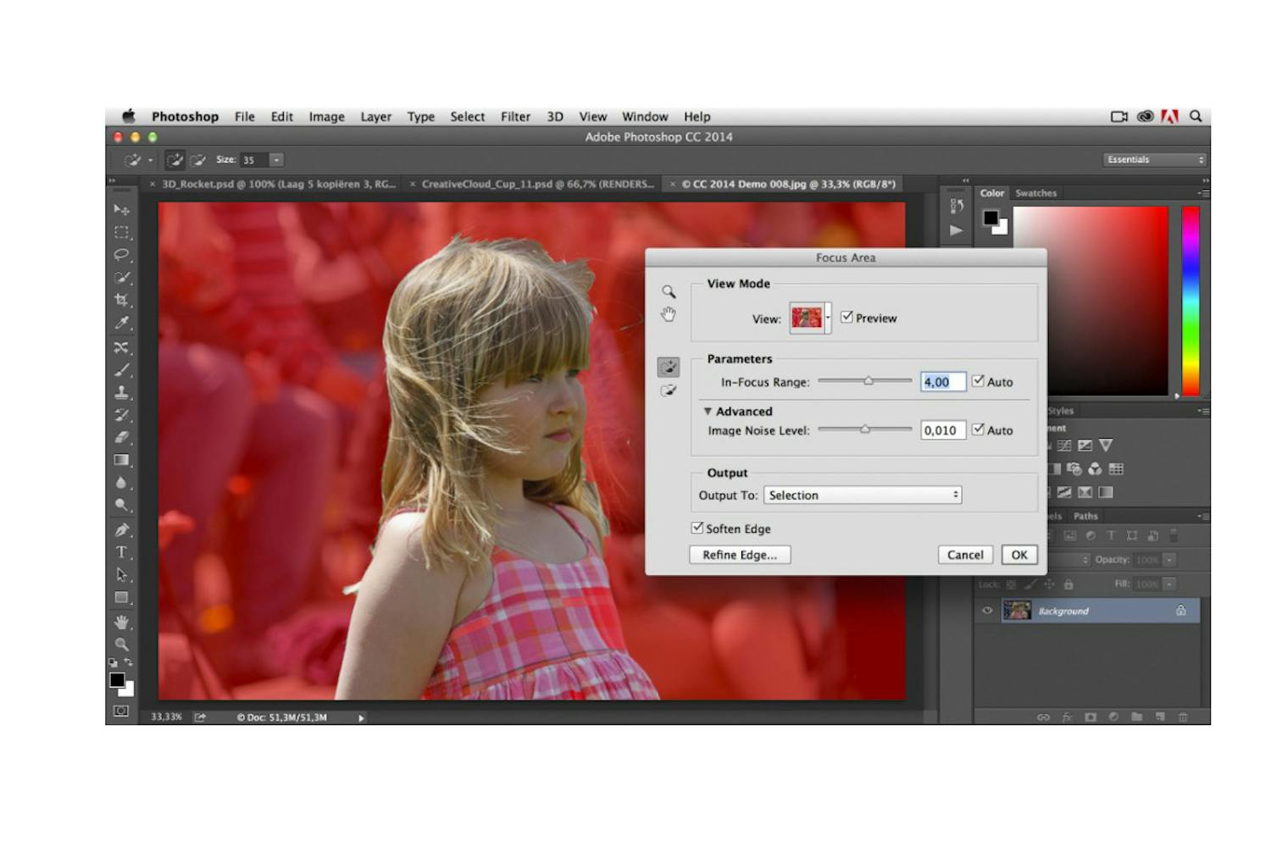Open the Filter menu
1271x847 pixels.
click(515, 117)
